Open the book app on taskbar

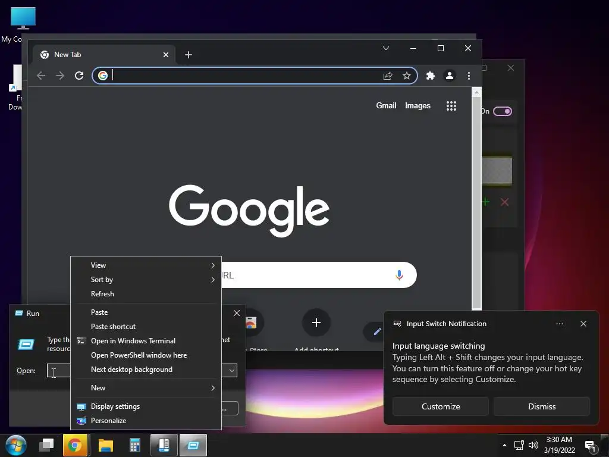164,445
